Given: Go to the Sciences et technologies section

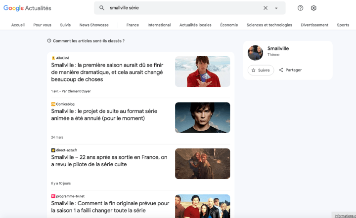Looking at the screenshot, I should coord(269,25).
